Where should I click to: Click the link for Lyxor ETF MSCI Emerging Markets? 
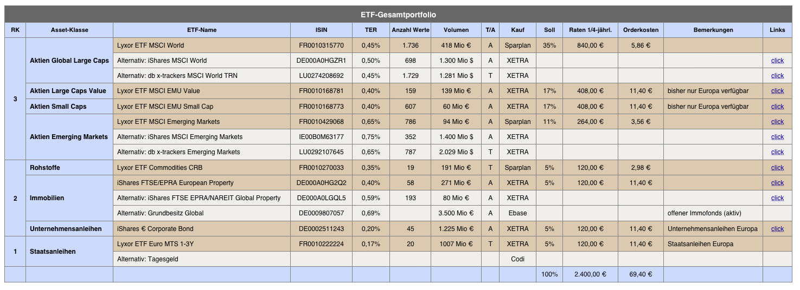click(777, 122)
